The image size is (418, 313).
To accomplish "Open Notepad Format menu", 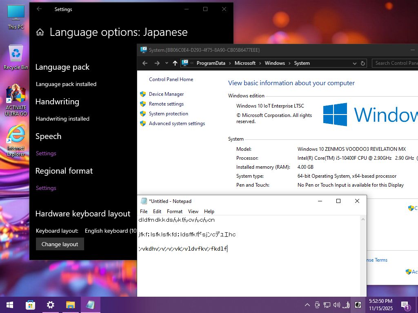I will pos(175,212).
